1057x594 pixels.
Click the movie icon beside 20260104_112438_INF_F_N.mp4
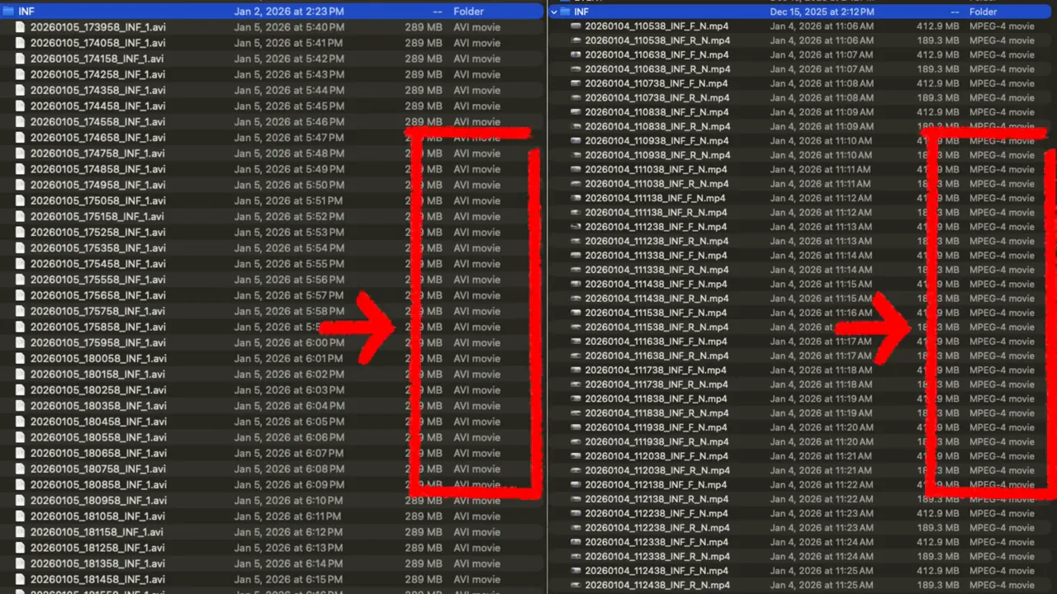(x=576, y=571)
